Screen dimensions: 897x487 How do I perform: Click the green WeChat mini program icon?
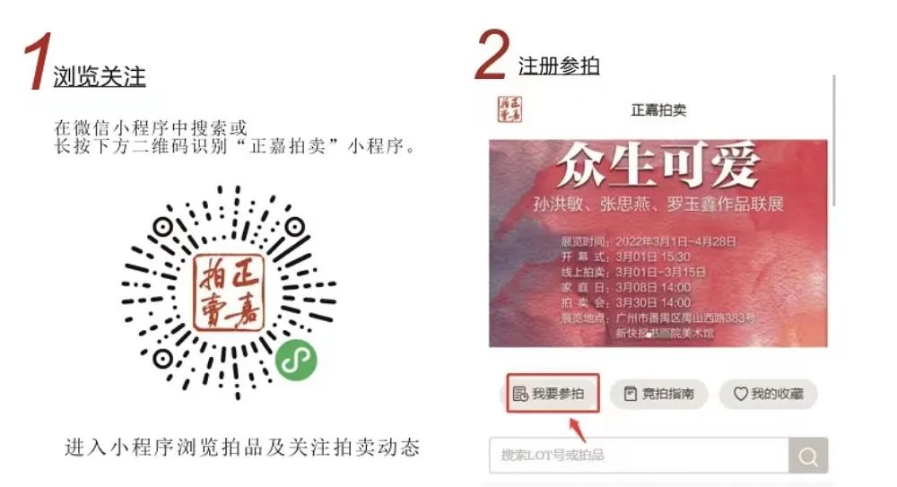point(296,360)
